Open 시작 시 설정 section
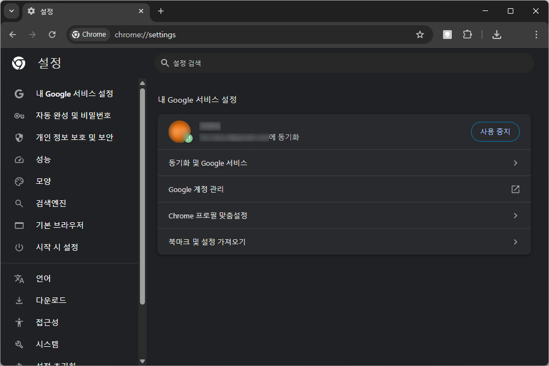The image size is (549, 366). tap(70, 247)
